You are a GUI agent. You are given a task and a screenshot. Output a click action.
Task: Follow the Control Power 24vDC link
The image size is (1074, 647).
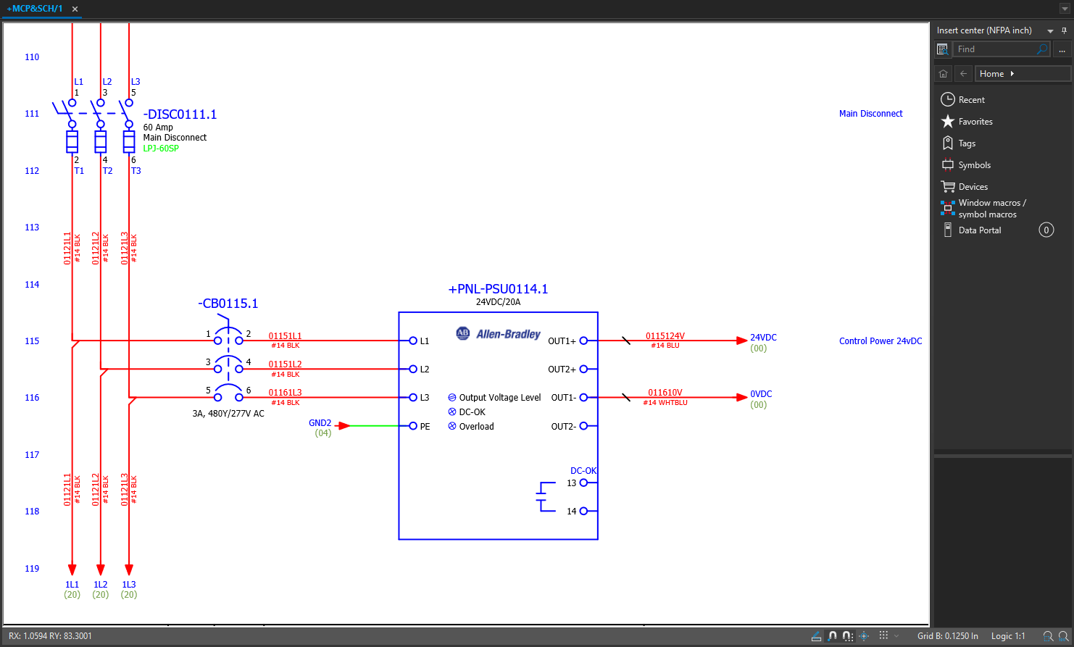click(x=881, y=341)
